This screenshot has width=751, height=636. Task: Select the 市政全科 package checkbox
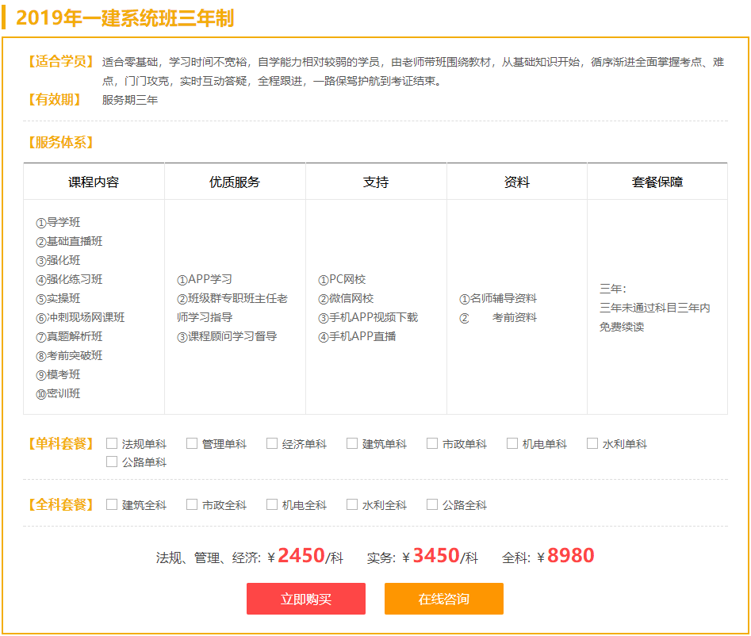pos(192,504)
